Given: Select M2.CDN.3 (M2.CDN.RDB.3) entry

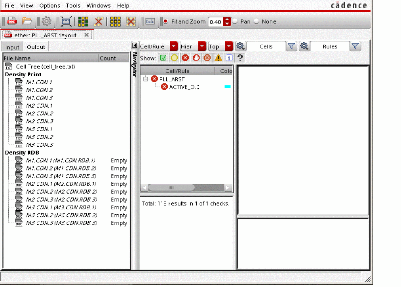Looking at the screenshot, I should (61, 199).
